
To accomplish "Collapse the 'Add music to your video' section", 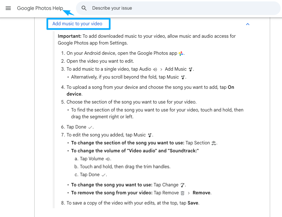I will 248,24.
